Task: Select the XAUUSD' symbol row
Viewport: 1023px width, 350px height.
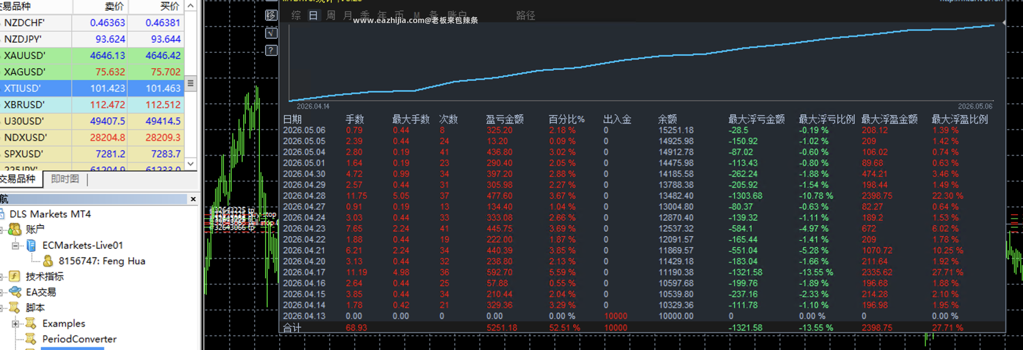Action: pos(92,55)
